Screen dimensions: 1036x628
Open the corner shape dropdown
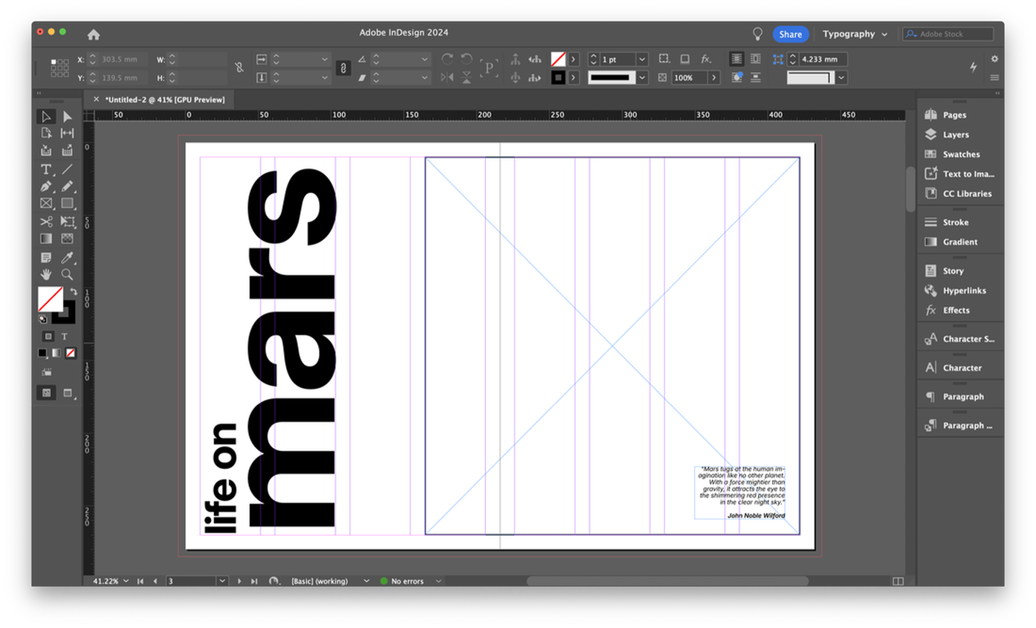(841, 77)
